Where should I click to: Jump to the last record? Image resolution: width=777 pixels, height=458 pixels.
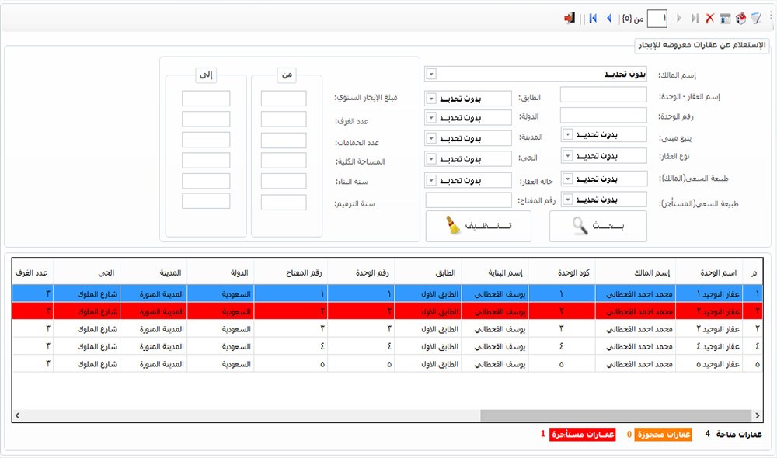(x=695, y=17)
